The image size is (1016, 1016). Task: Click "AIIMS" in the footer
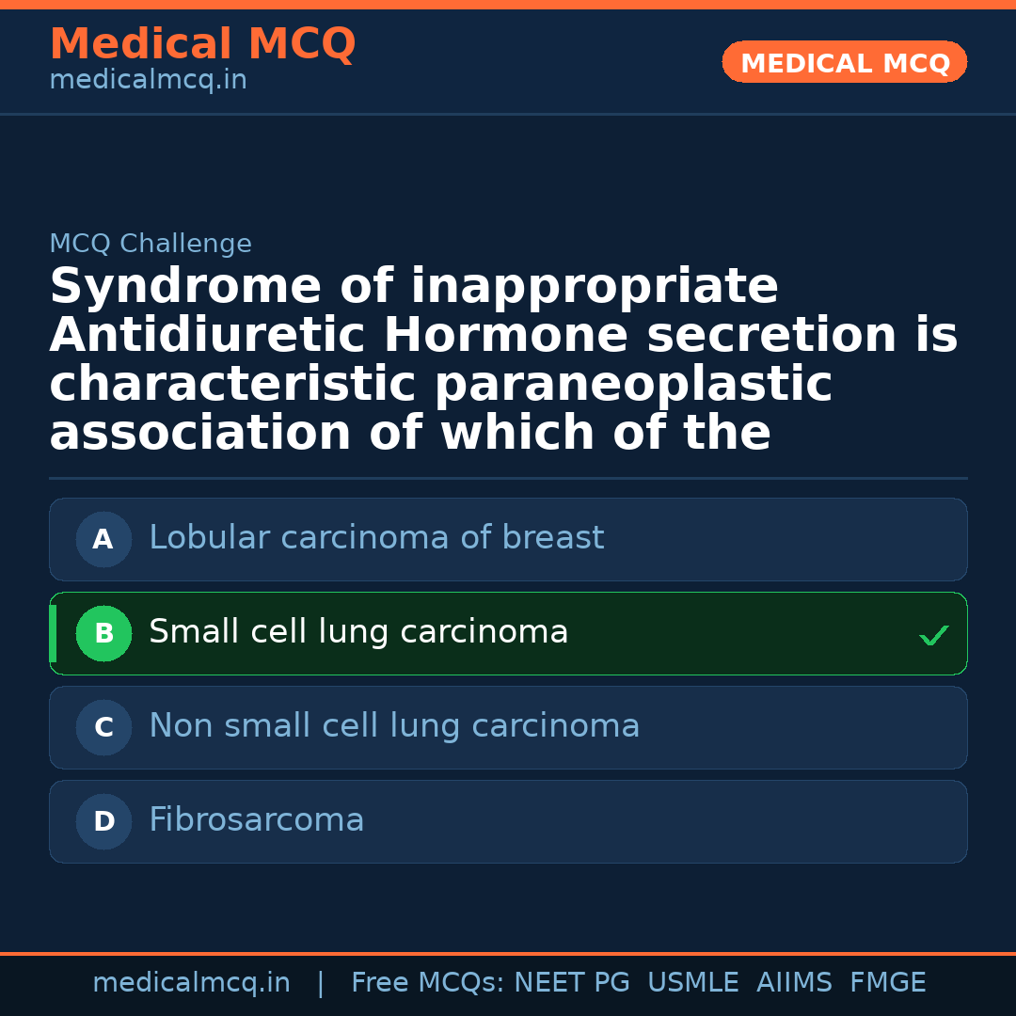point(794,983)
